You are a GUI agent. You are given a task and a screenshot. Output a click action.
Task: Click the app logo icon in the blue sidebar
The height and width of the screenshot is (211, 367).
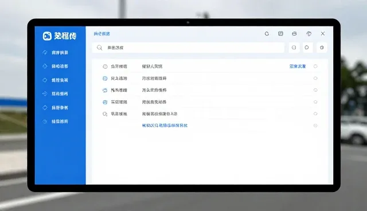coord(47,36)
